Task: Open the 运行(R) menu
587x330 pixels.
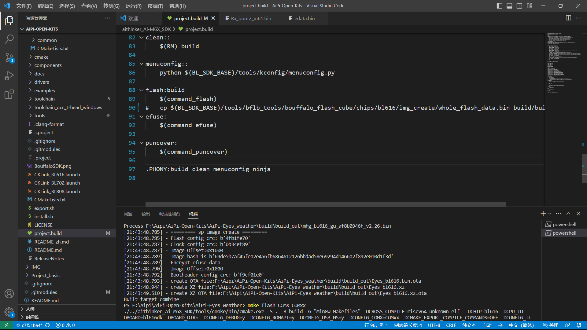Action: 134,6
